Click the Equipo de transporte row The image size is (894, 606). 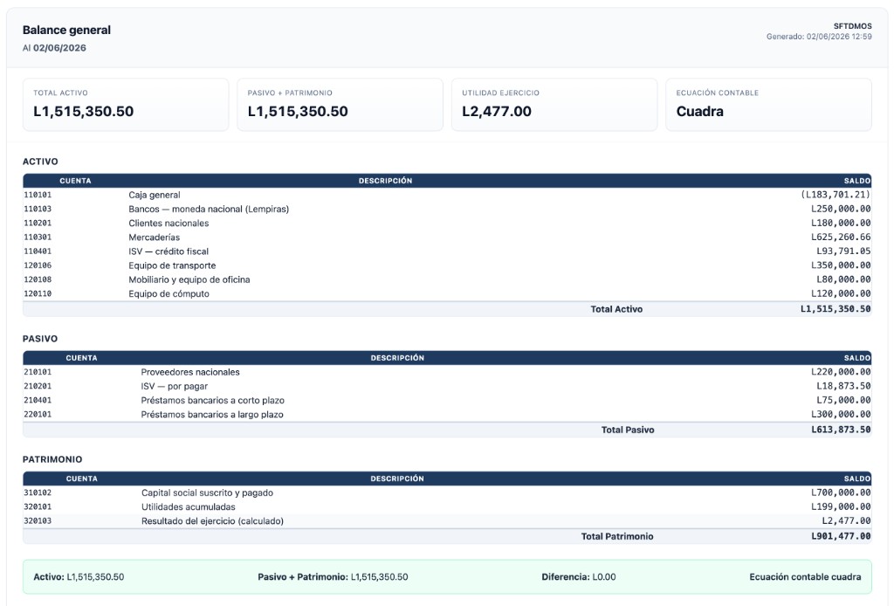click(447, 265)
